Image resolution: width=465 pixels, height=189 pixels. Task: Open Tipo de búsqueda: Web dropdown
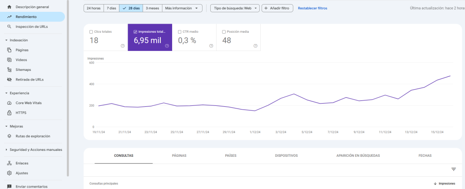point(235,8)
